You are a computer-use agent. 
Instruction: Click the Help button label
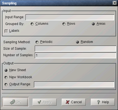click(x=105, y=102)
